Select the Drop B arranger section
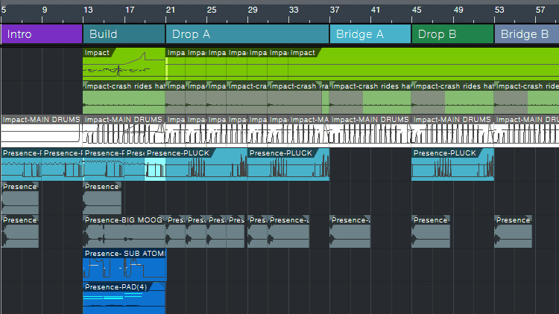Viewport: 559px width, 314px height. 452,34
